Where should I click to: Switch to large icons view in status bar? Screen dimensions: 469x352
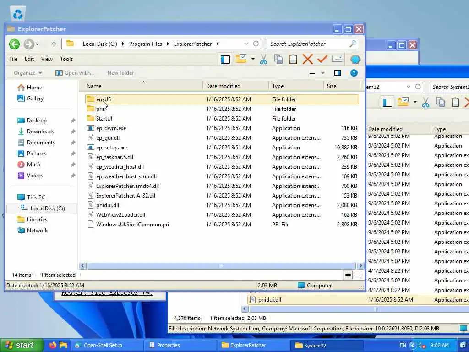pos(358,275)
